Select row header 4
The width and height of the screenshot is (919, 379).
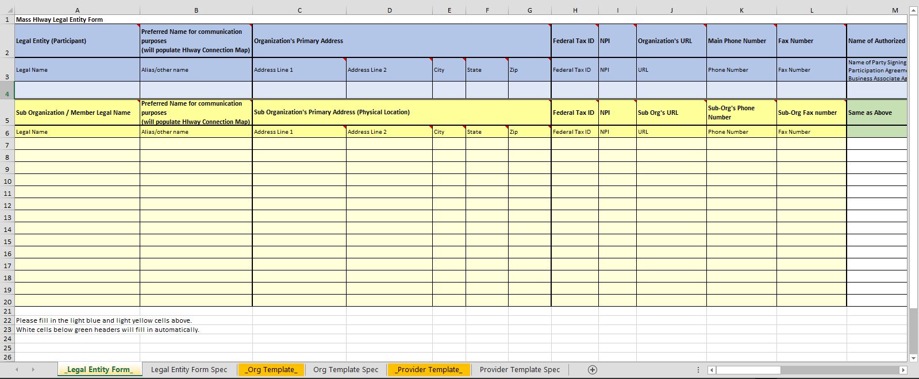[x=7, y=94]
